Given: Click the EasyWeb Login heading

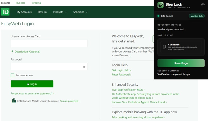Looking at the screenshot, I should 17,24.
